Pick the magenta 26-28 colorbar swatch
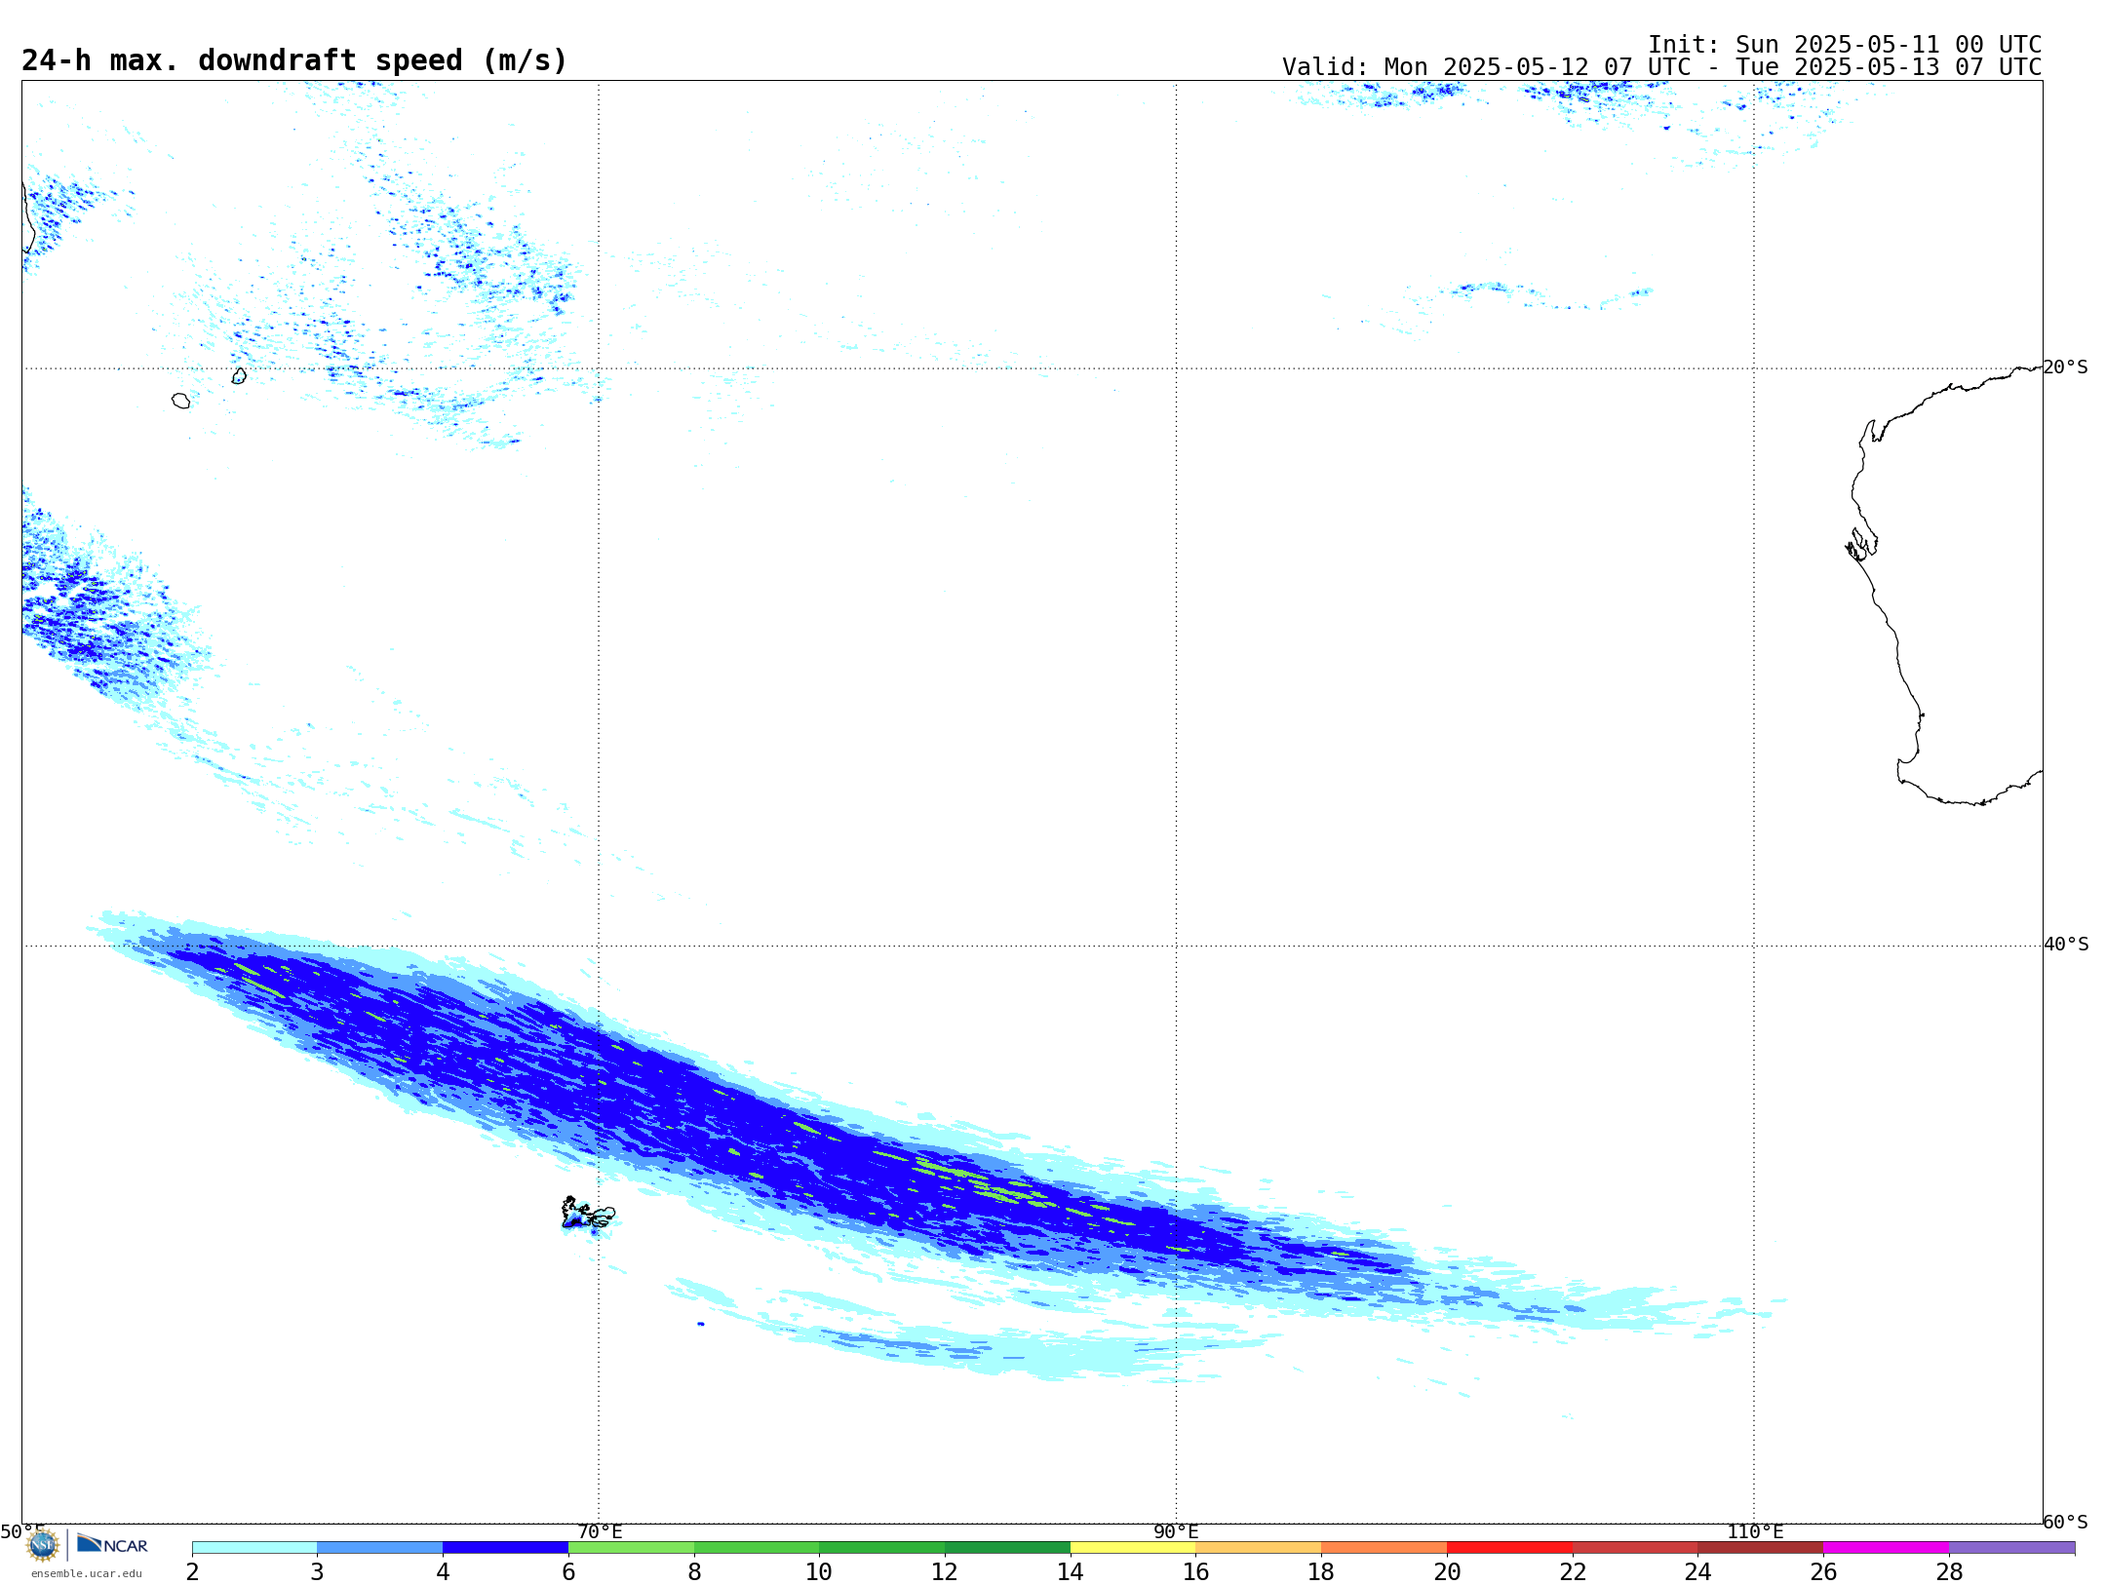The width and height of the screenshot is (2106, 1585). coord(1886,1547)
